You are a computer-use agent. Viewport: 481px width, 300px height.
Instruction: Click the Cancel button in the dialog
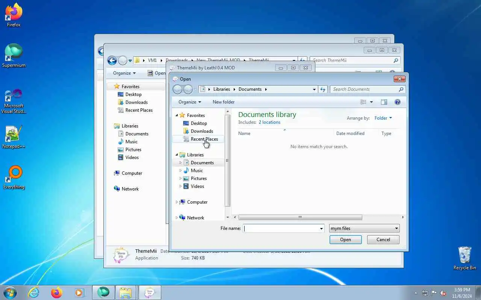pos(383,240)
